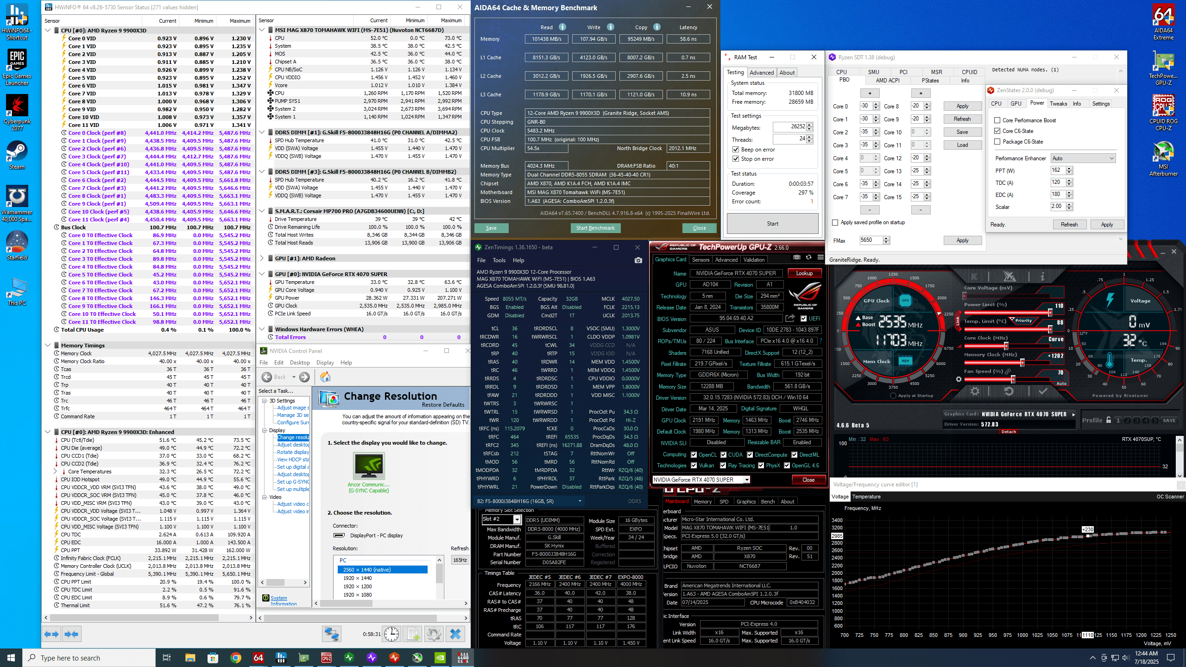The width and height of the screenshot is (1186, 667).
Task: Click Afterburner info i icon
Action: click(x=1042, y=277)
